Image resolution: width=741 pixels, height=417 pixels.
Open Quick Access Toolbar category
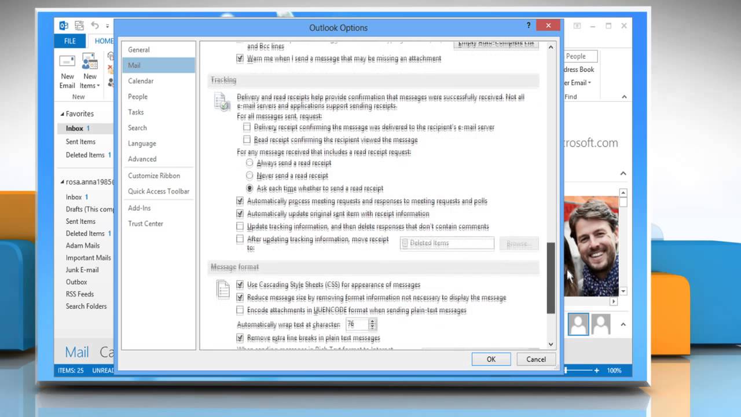(158, 191)
